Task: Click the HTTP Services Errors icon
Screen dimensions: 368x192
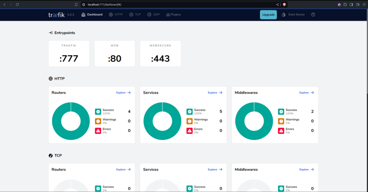Action: pos(190,131)
